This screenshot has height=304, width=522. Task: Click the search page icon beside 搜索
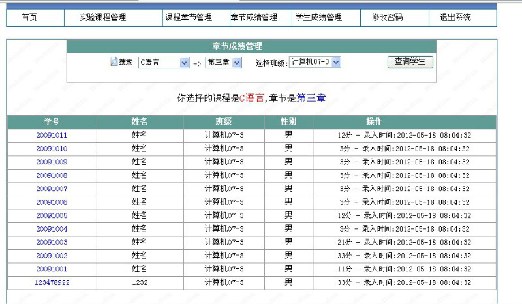pos(114,61)
